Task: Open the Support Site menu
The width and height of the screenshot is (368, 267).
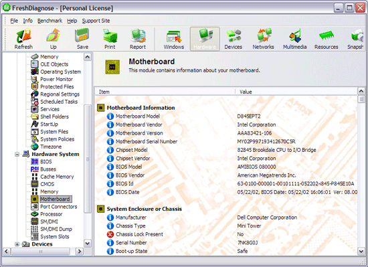Action: pos(96,21)
